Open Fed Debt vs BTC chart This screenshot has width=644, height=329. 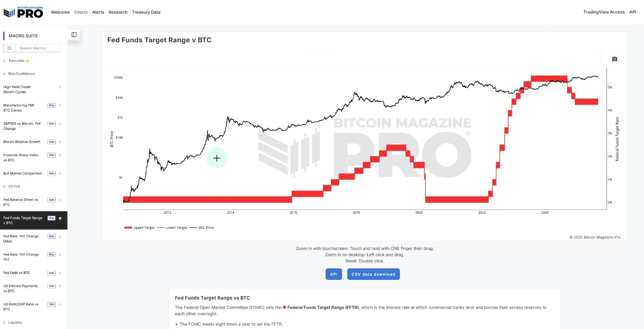[x=17, y=273]
